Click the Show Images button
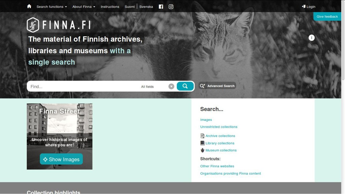 (x=61, y=159)
